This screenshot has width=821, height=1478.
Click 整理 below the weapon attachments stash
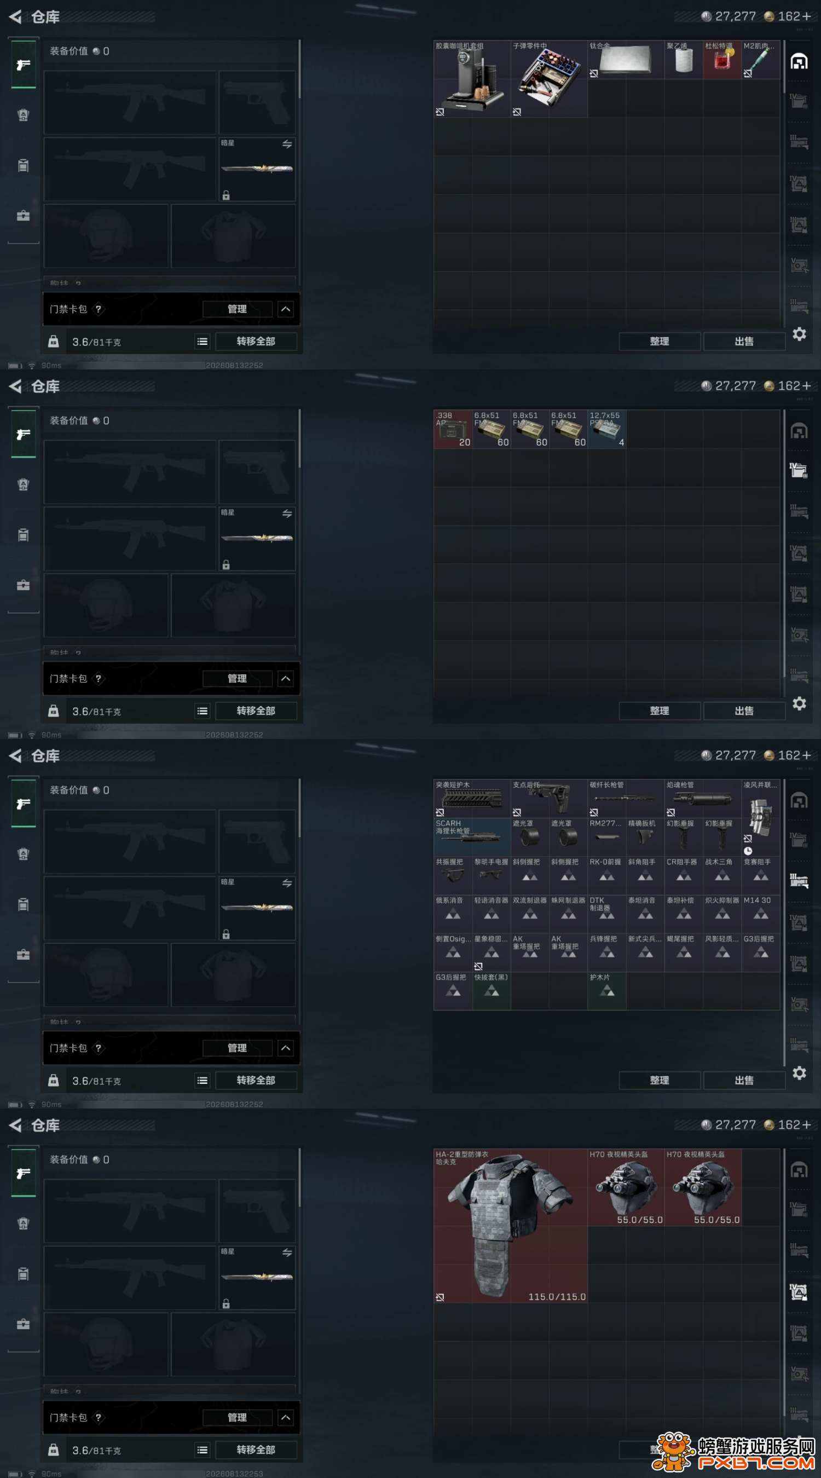659,1081
